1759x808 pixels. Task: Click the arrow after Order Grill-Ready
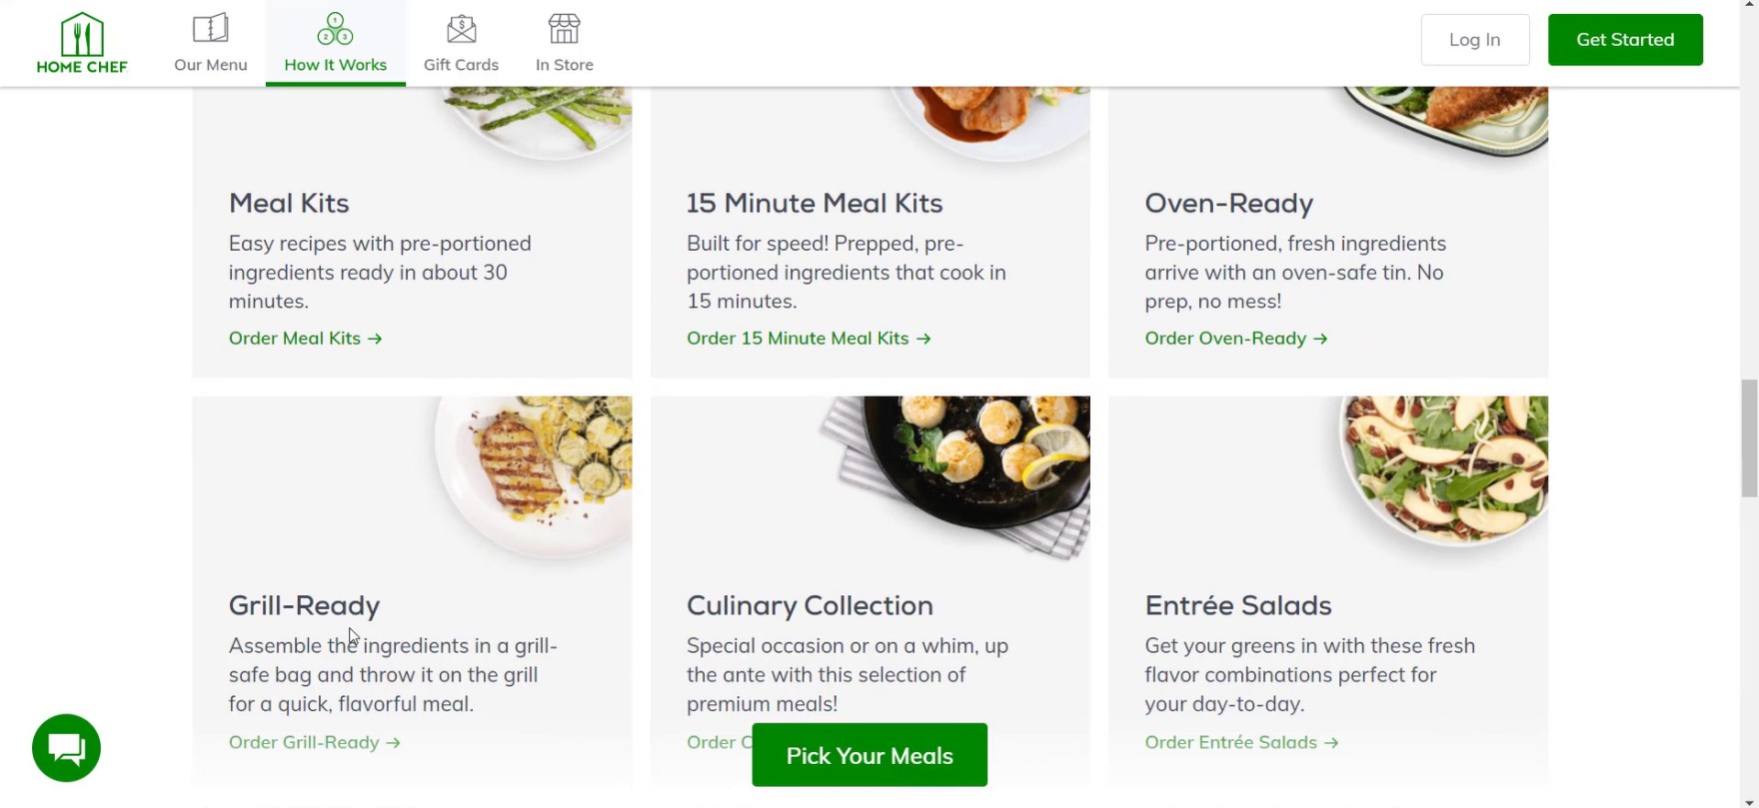pyautogui.click(x=393, y=743)
